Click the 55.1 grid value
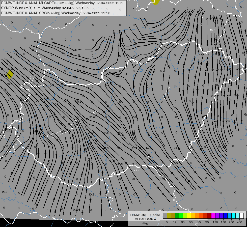This screenshot has height=227, width=247. click(x=78, y=117)
